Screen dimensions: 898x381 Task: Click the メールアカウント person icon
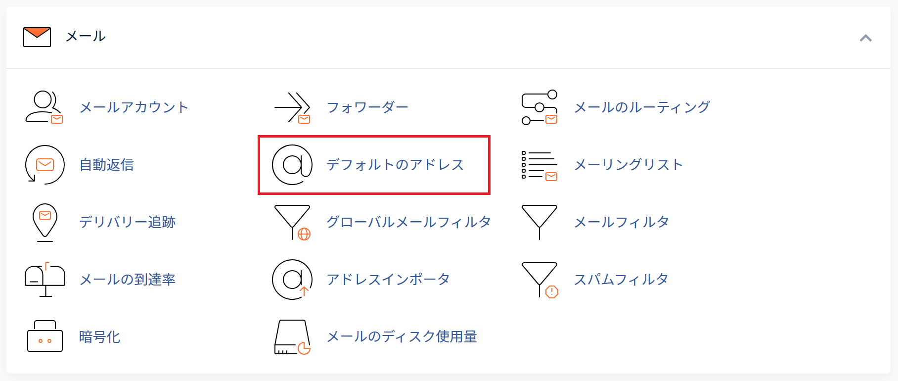pyautogui.click(x=45, y=107)
